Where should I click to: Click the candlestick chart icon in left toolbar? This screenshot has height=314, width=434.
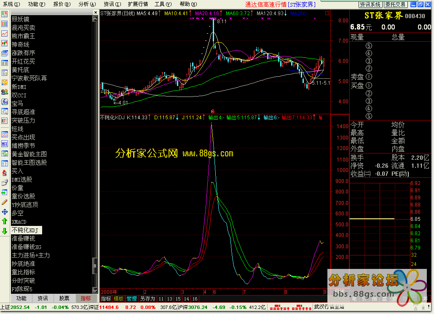pyautogui.click(x=5, y=43)
